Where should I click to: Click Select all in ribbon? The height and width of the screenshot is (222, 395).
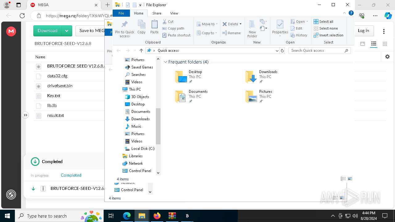[323, 22]
